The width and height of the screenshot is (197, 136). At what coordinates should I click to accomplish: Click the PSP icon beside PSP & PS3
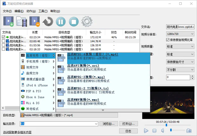click(23, 91)
